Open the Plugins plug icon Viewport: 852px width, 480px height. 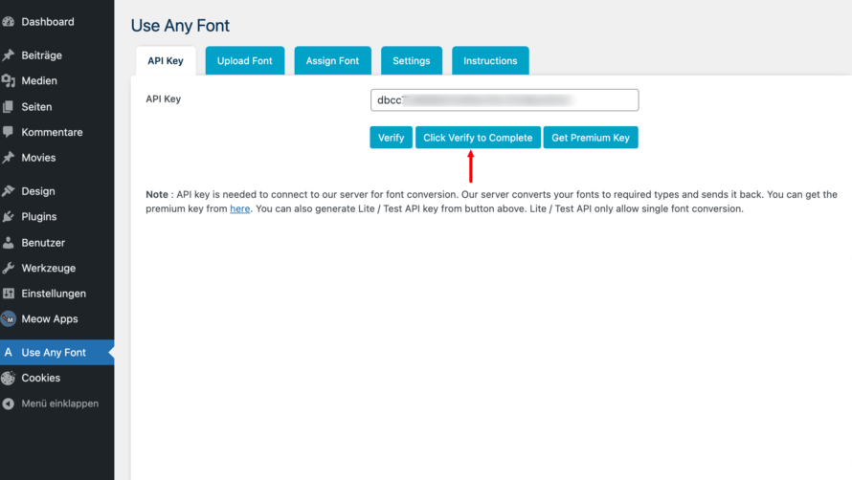pos(9,217)
